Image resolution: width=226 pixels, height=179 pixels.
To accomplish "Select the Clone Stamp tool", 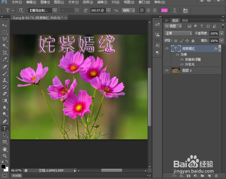I will tap(5, 80).
